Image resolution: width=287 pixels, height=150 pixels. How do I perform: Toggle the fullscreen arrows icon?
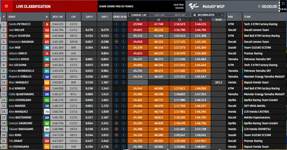click(x=283, y=3)
